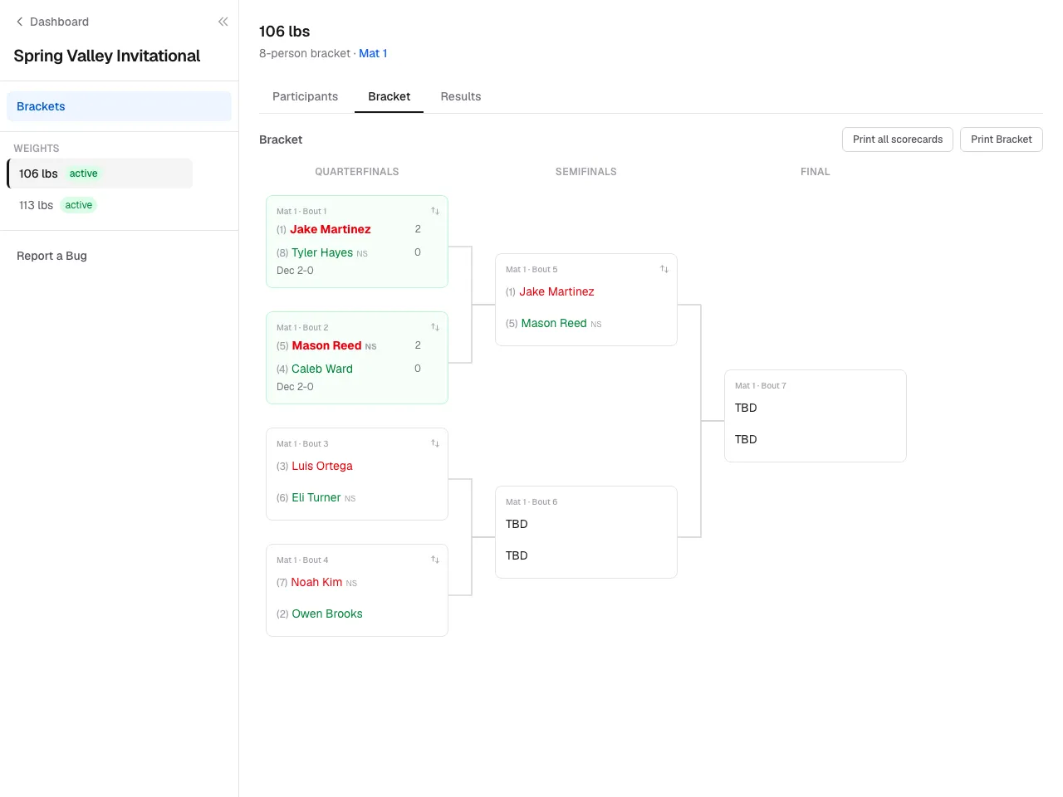The height and width of the screenshot is (797, 1063).
Task: Click the active badge next to 113 lbs
Action: coord(79,205)
